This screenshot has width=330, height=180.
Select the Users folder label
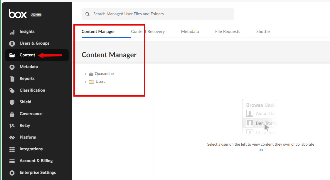(100, 82)
